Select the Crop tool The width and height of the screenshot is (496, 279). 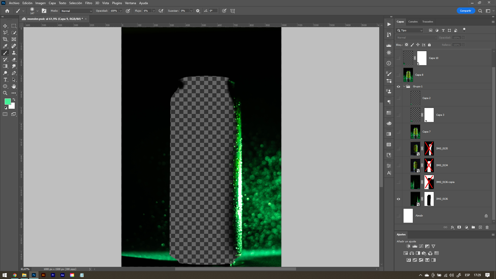pyautogui.click(x=5, y=39)
